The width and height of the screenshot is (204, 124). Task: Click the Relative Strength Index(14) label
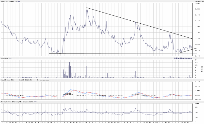pyautogui.click(x=17, y=102)
